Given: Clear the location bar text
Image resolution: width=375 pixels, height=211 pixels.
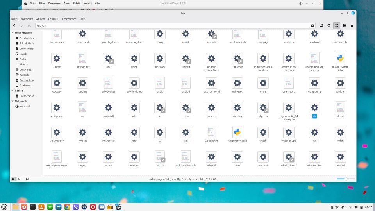Looking at the screenshot, I should 312,25.
